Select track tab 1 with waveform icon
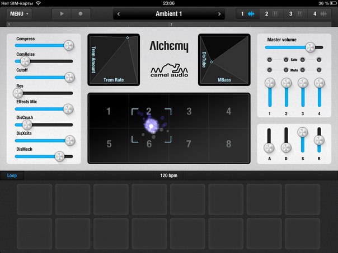The height and width of the screenshot is (253, 338). (x=248, y=14)
